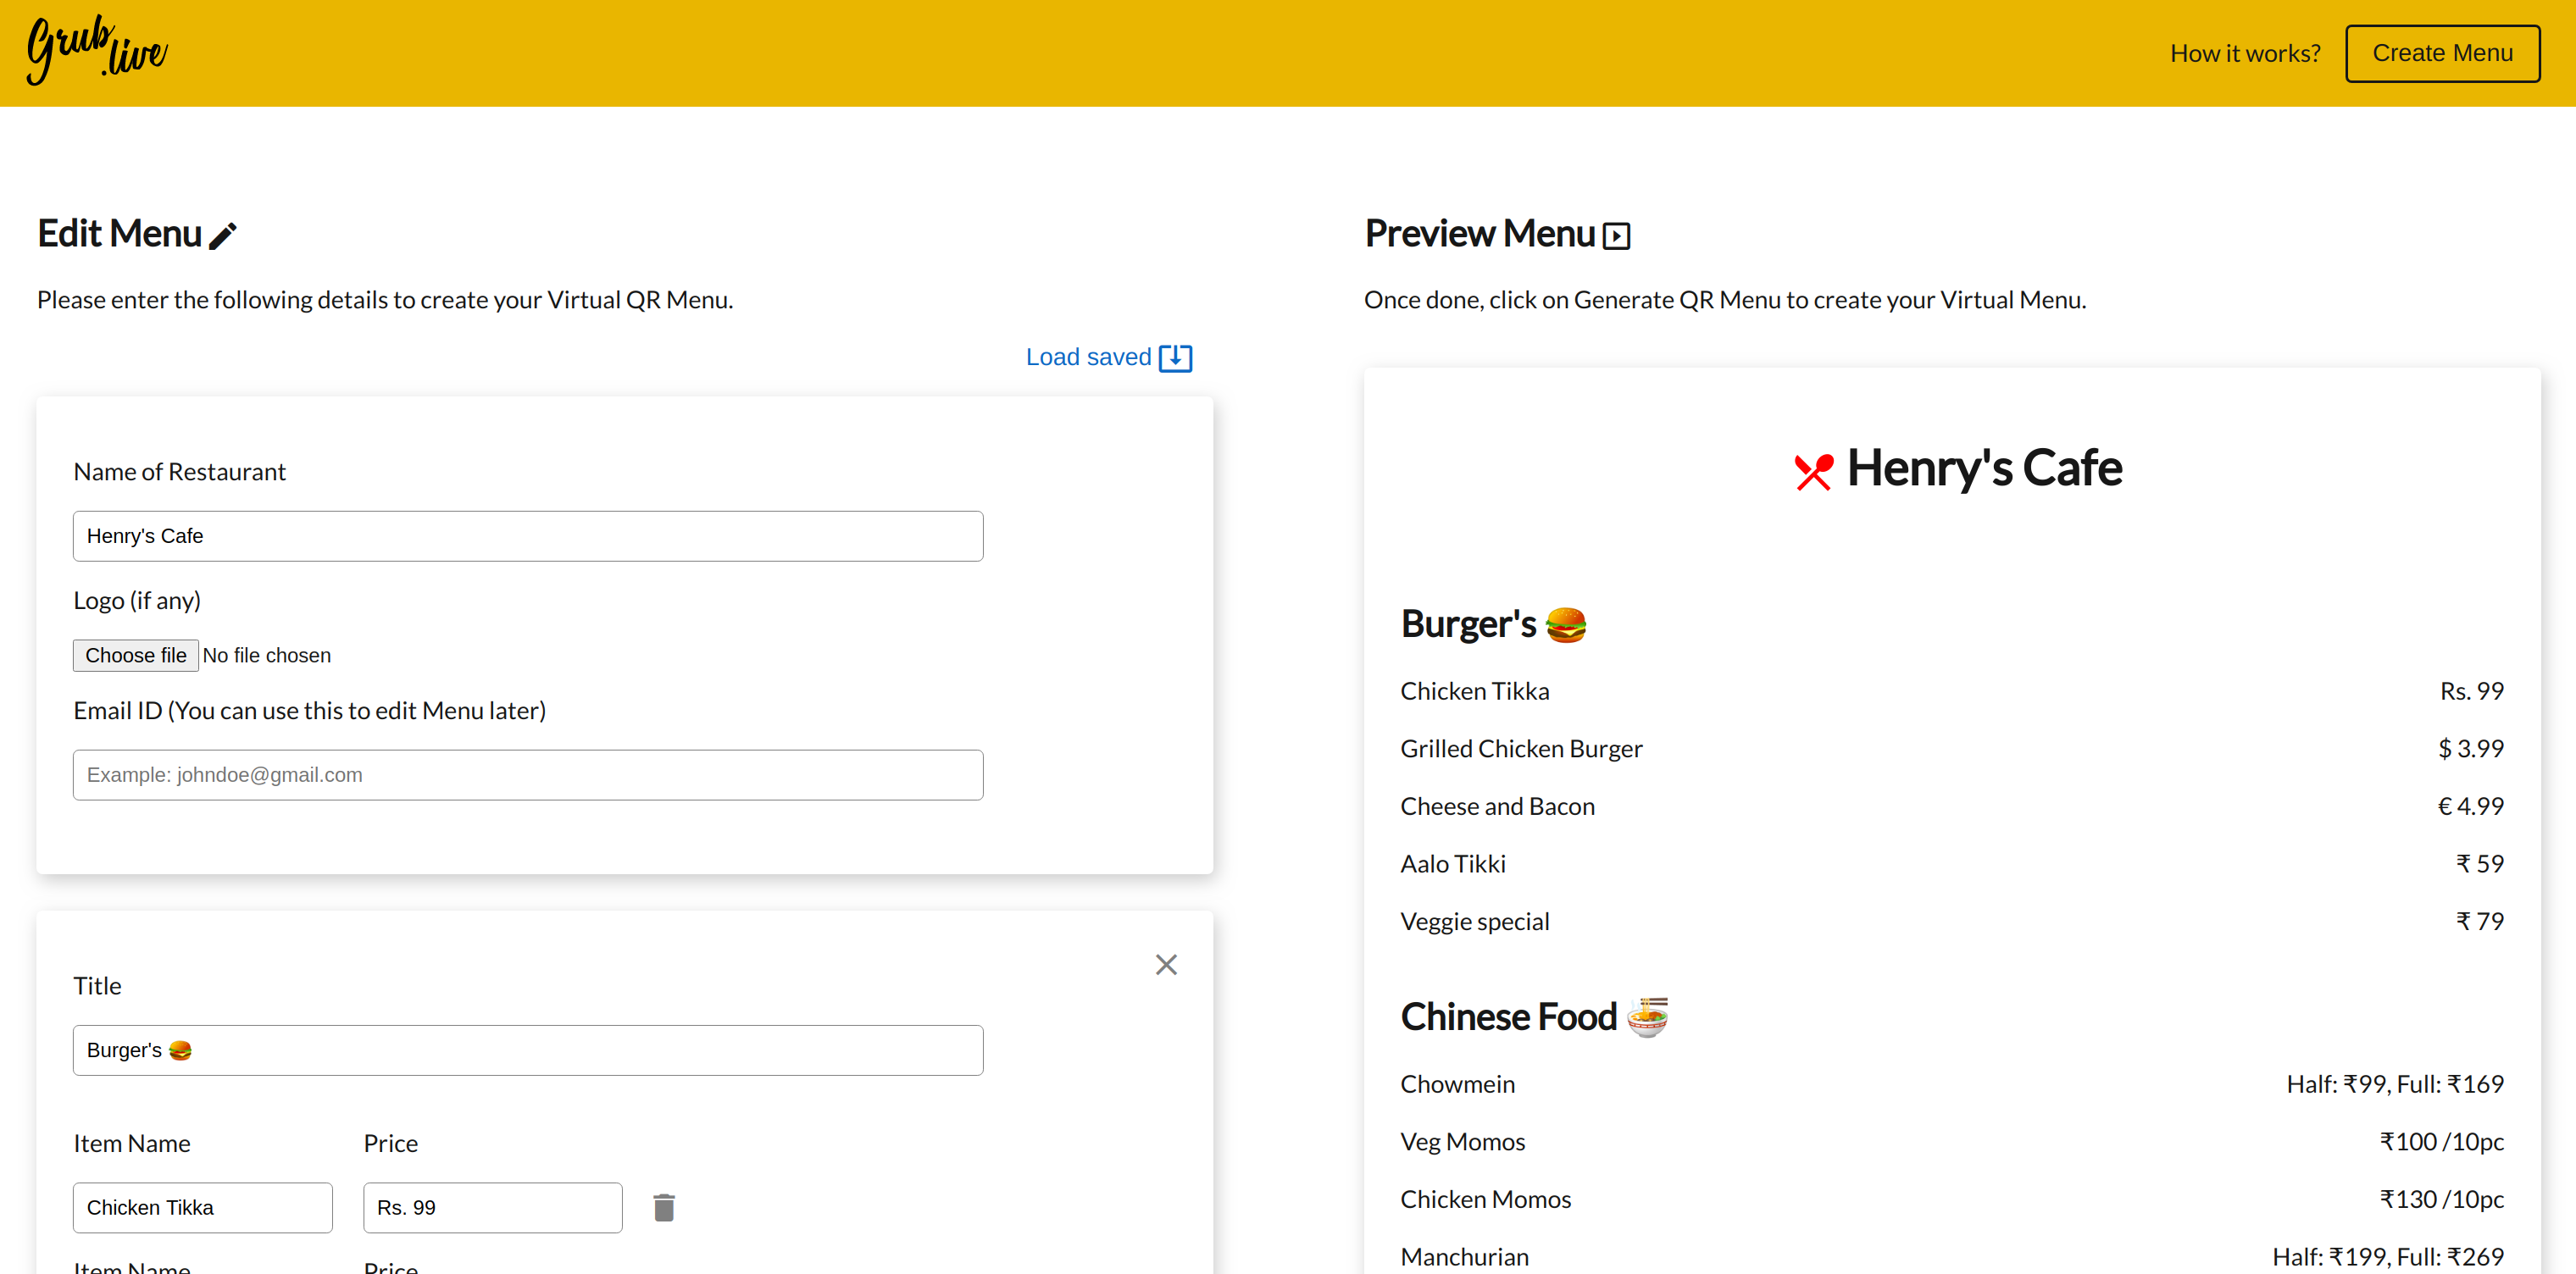The image size is (2576, 1274).
Task: Click Chicken Tikka in the preview menu
Action: click(x=1475, y=691)
